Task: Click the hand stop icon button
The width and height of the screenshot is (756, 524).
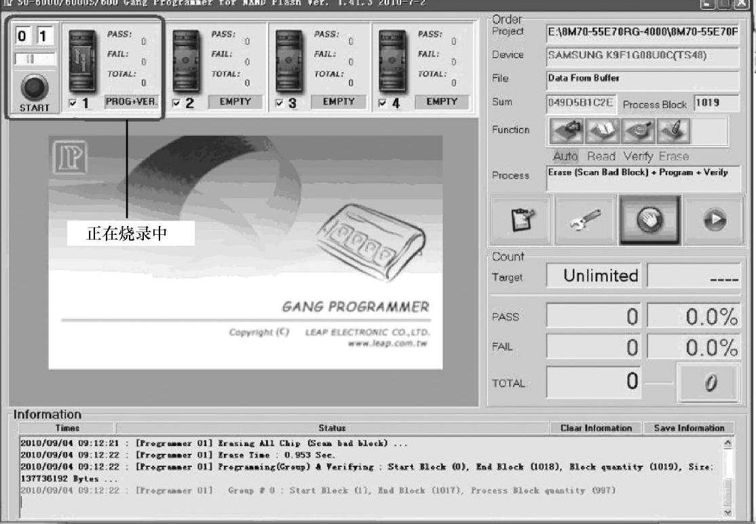Action: (650, 221)
